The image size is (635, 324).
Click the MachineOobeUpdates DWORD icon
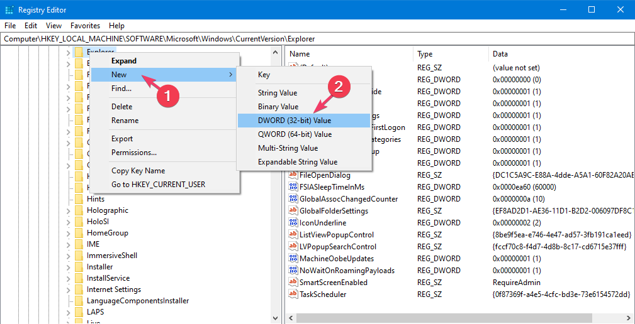[293, 259]
